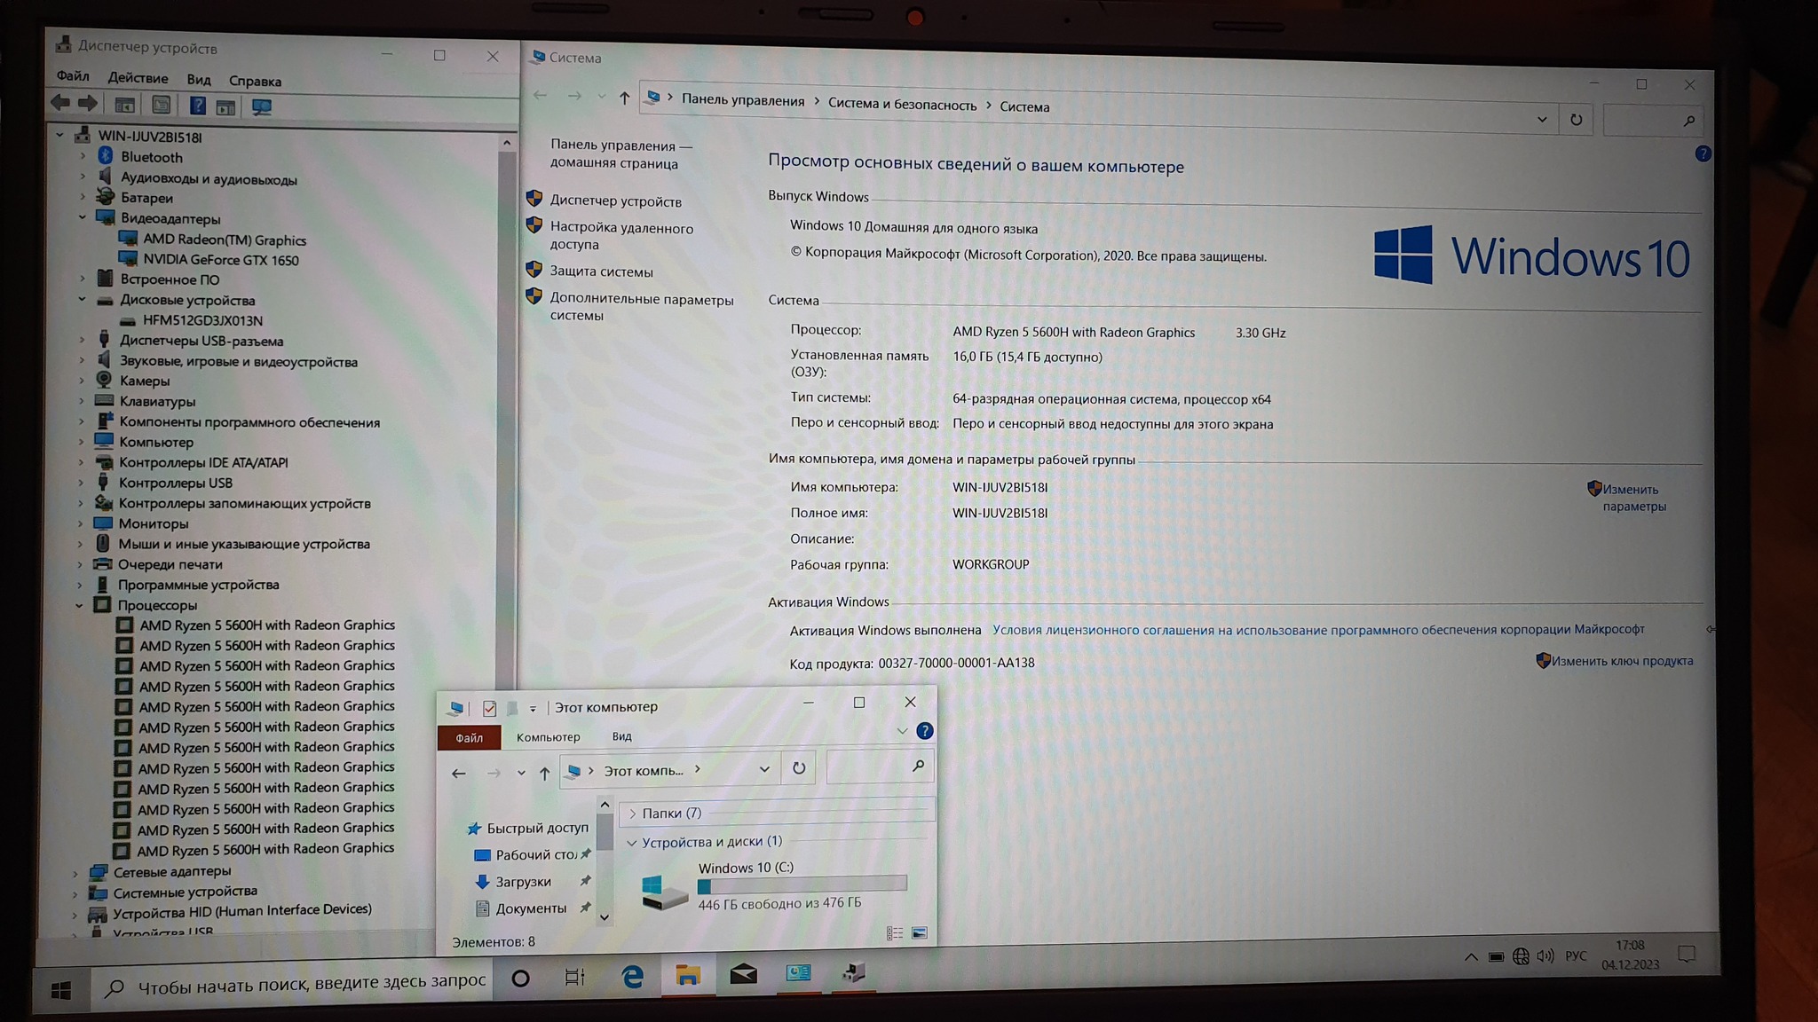
Task: Click refresh icon in Система address bar
Action: pyautogui.click(x=1576, y=120)
